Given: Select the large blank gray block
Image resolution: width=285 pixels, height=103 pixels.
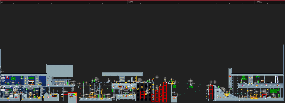Looking at the screenshot, I should pyautogui.click(x=60, y=71).
